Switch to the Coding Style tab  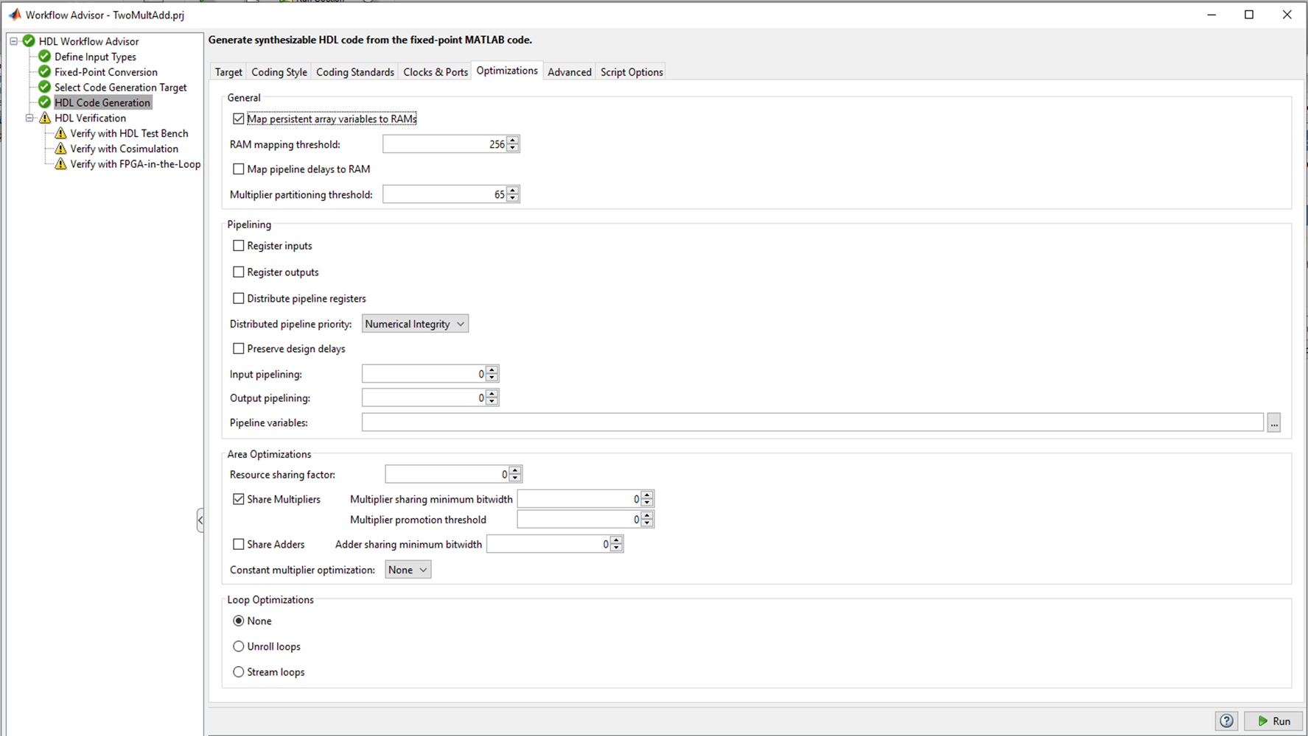(279, 72)
